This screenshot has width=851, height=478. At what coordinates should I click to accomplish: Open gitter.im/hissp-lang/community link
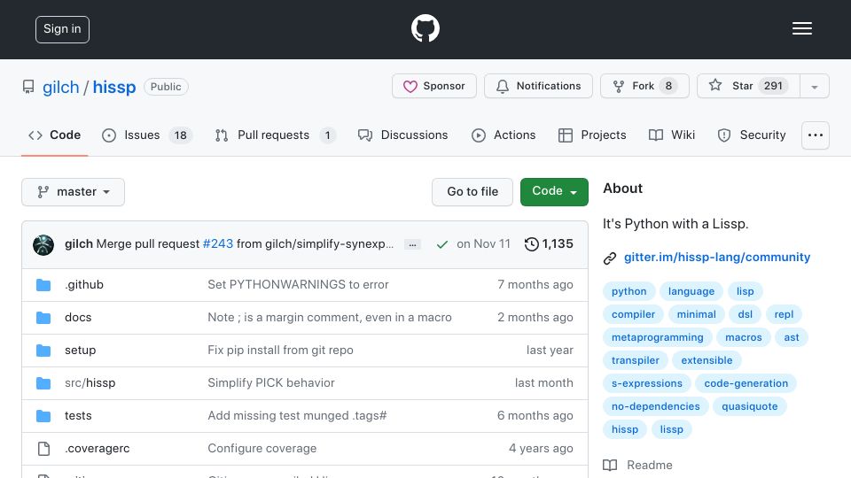717,257
